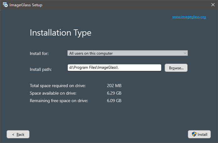
Task: Click the dropdown arrow for install scope
Action: click(x=185, y=53)
